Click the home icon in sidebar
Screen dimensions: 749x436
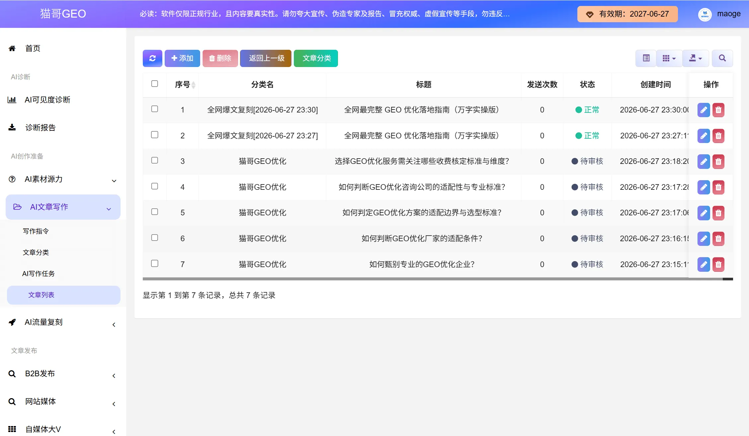click(x=12, y=48)
